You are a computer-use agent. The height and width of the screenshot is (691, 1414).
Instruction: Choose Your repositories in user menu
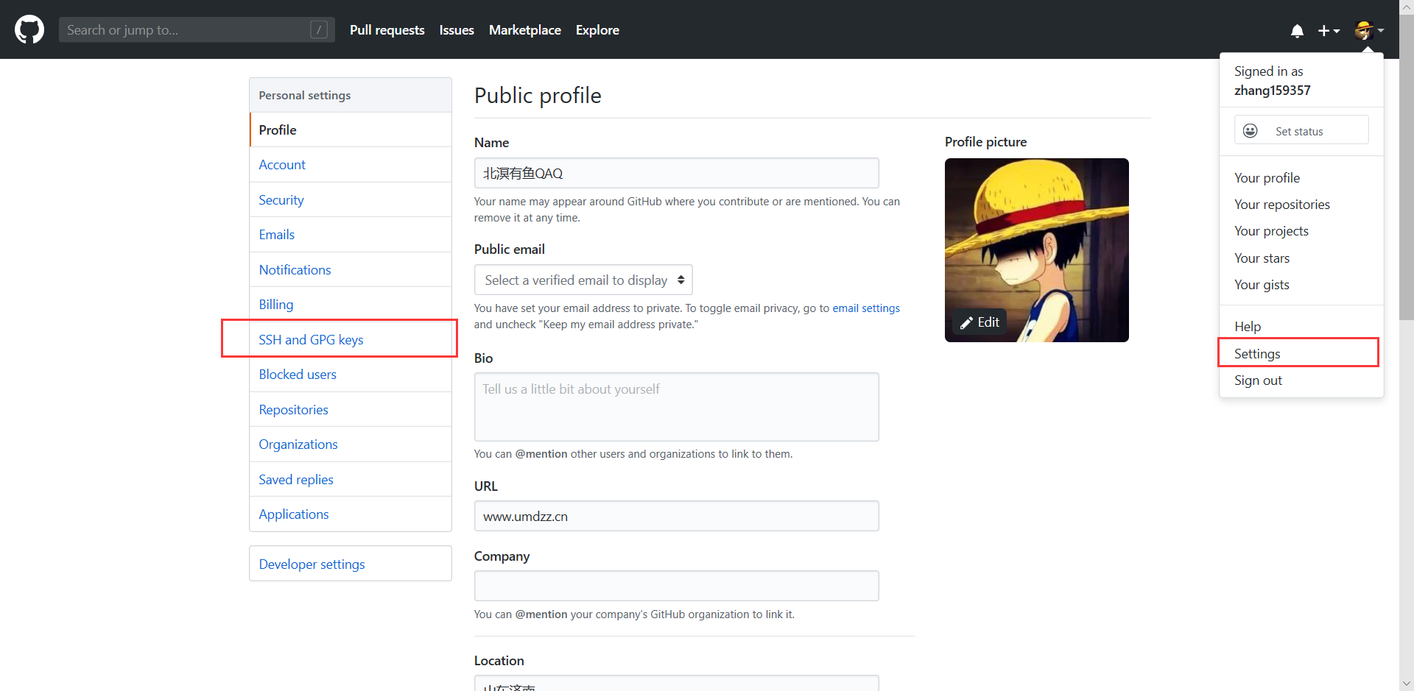pos(1301,205)
